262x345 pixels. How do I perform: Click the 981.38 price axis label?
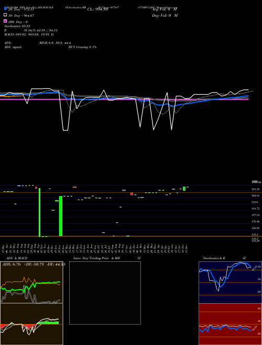(x=255, y=189)
